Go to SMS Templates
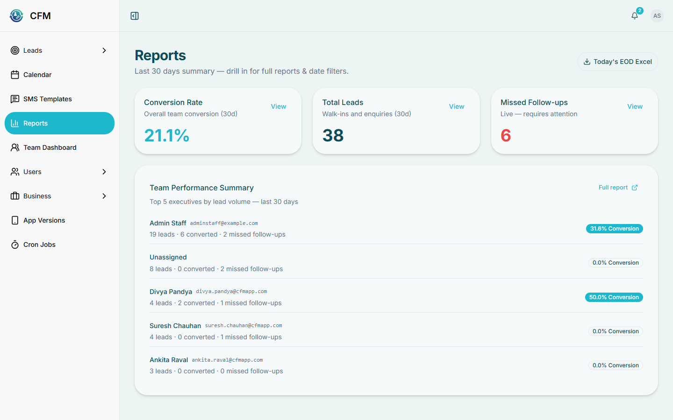This screenshot has height=420, width=673. click(x=59, y=99)
